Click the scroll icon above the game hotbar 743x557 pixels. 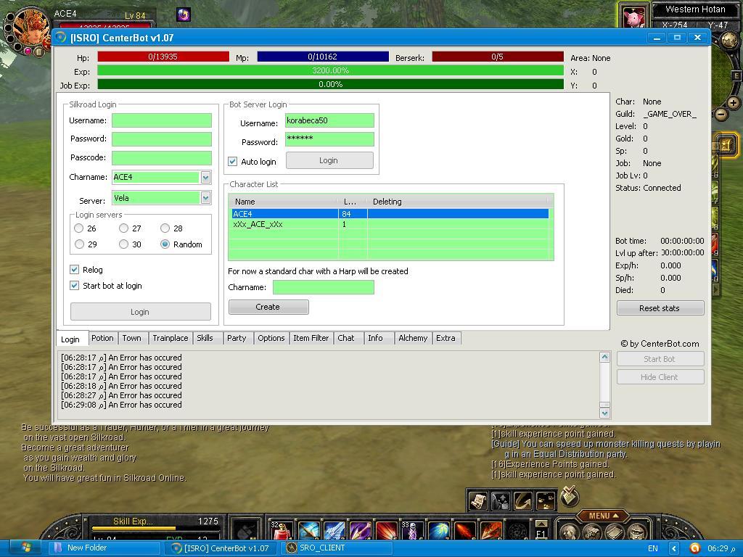point(478,500)
